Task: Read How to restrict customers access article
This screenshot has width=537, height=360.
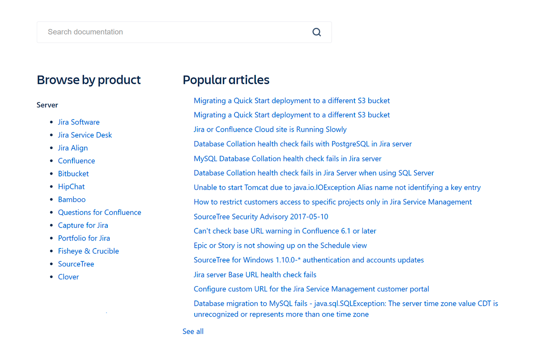Action: coord(333,202)
